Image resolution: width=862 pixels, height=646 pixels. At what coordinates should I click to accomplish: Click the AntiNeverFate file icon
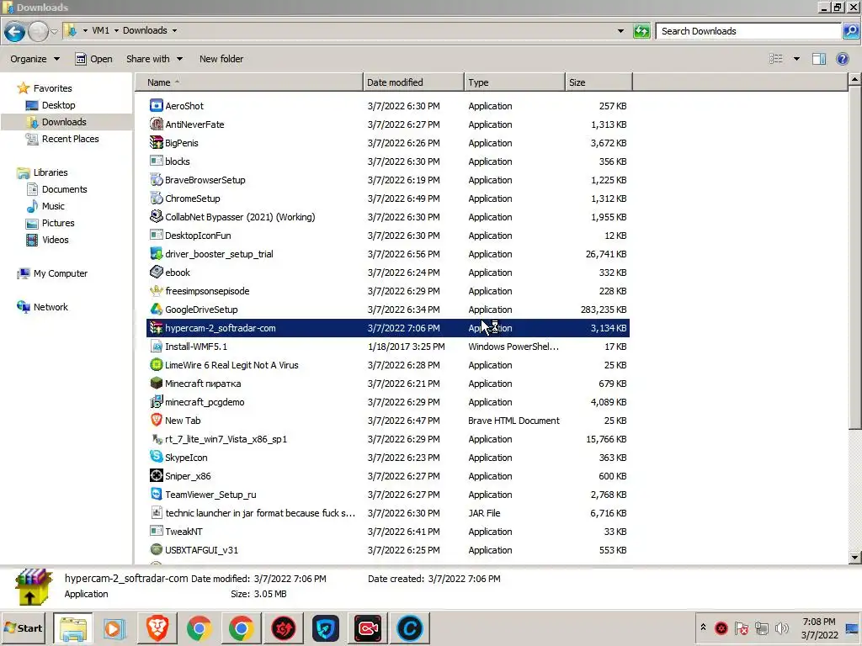click(156, 124)
